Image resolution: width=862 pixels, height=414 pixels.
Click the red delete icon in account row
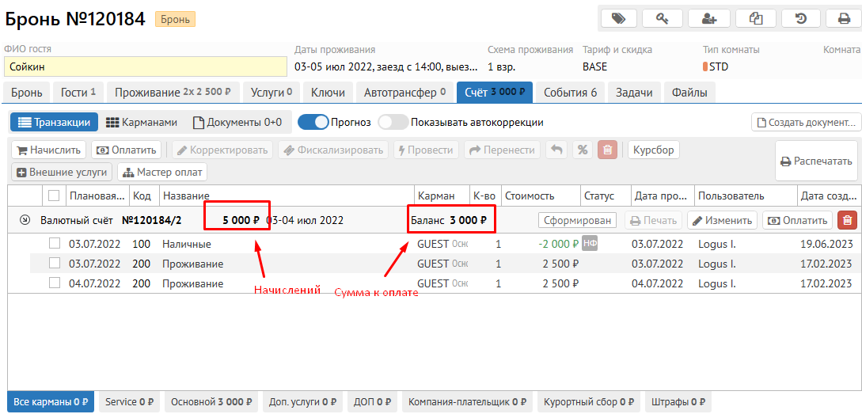click(x=847, y=221)
